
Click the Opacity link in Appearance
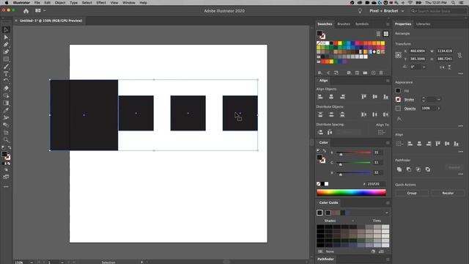[410, 109]
